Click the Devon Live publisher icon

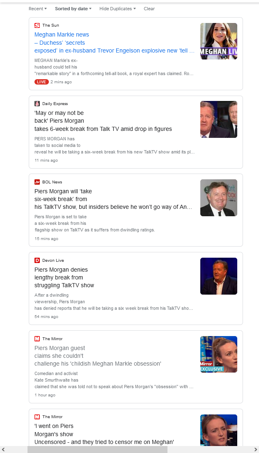[x=37, y=260]
